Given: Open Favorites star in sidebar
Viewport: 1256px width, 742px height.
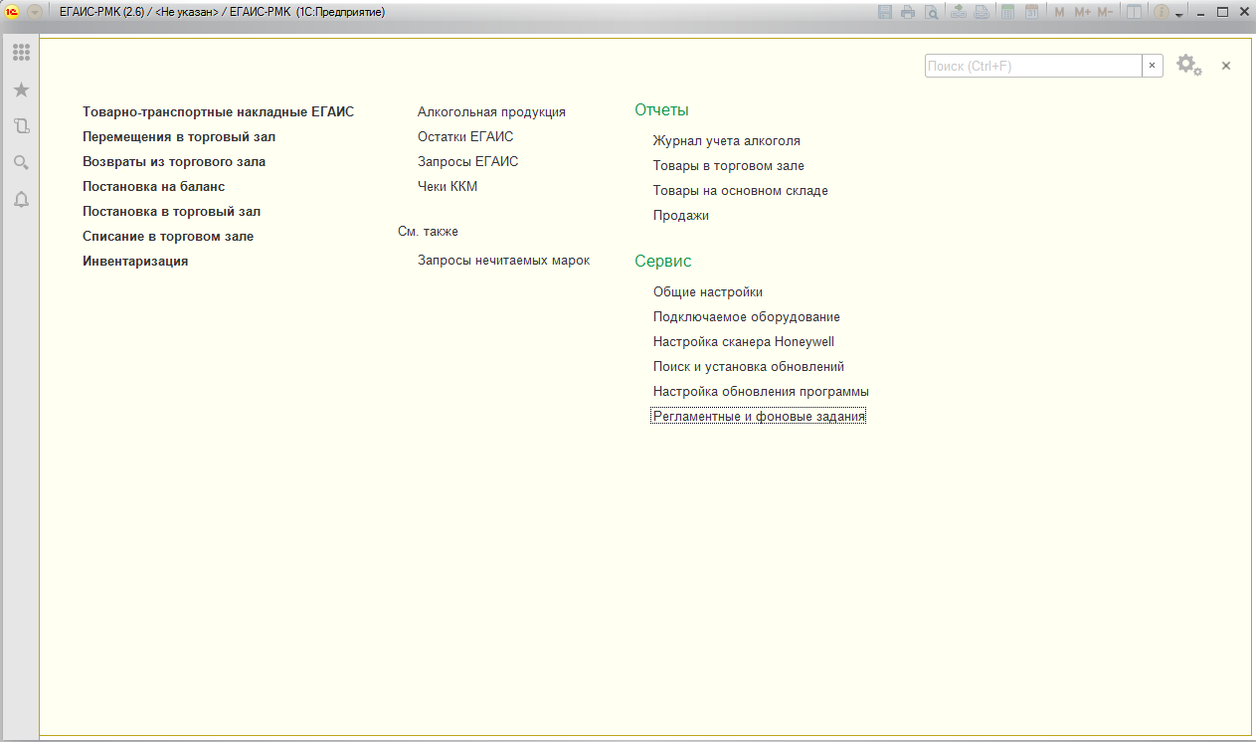Looking at the screenshot, I should 21,90.
